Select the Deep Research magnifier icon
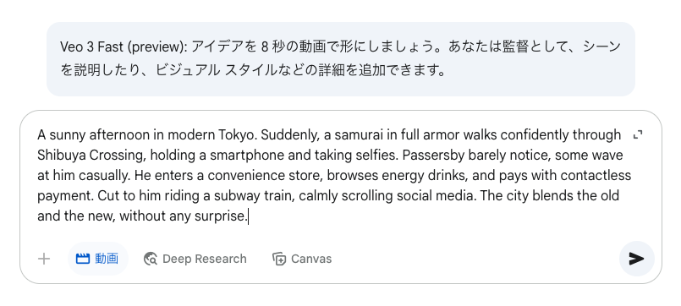This screenshot has height=306, width=681. tap(151, 260)
